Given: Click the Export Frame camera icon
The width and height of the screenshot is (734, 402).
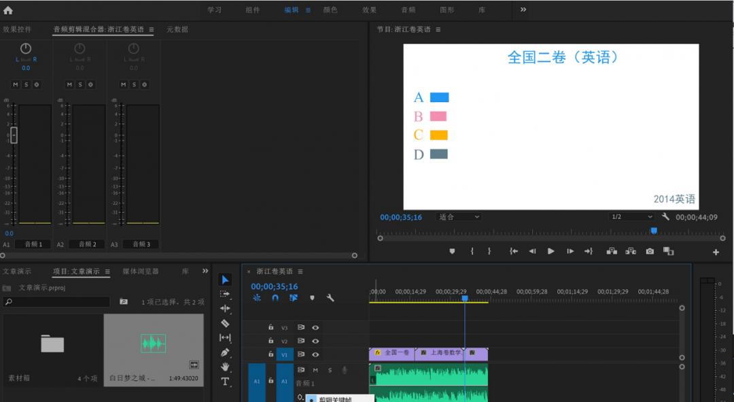Looking at the screenshot, I should (x=650, y=251).
